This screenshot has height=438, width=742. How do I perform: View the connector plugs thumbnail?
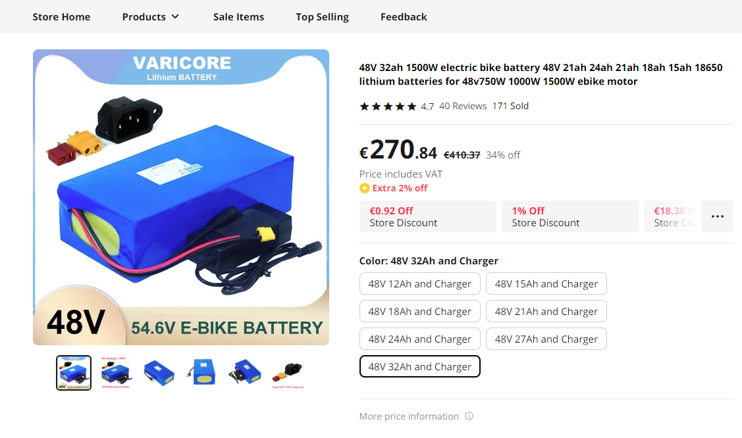tap(288, 373)
